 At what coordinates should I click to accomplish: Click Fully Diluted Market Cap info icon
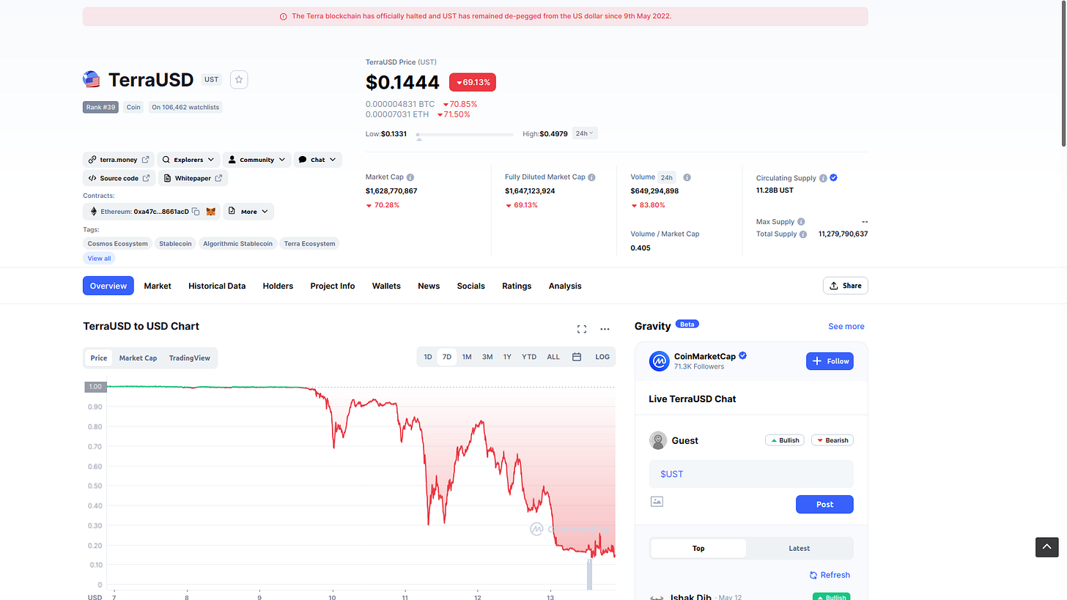click(x=591, y=177)
